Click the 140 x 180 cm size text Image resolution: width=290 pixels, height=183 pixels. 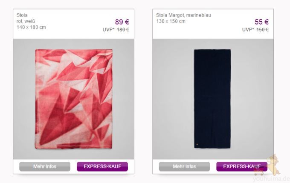(31, 27)
